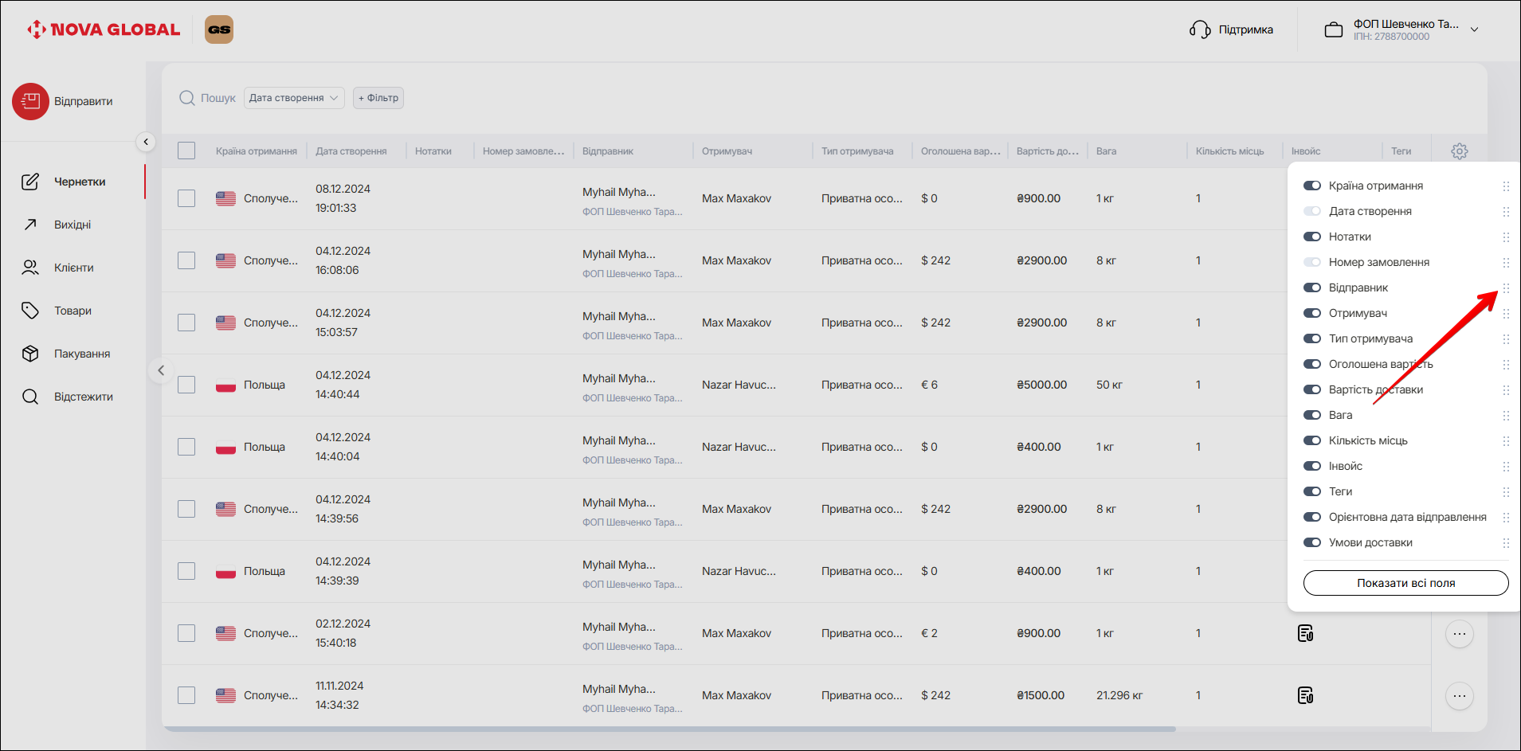Tick the select-all checkbox in table header

186,151
